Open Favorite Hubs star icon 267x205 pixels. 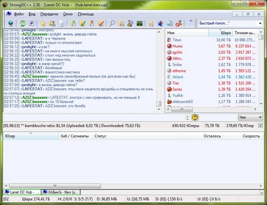click(43, 23)
